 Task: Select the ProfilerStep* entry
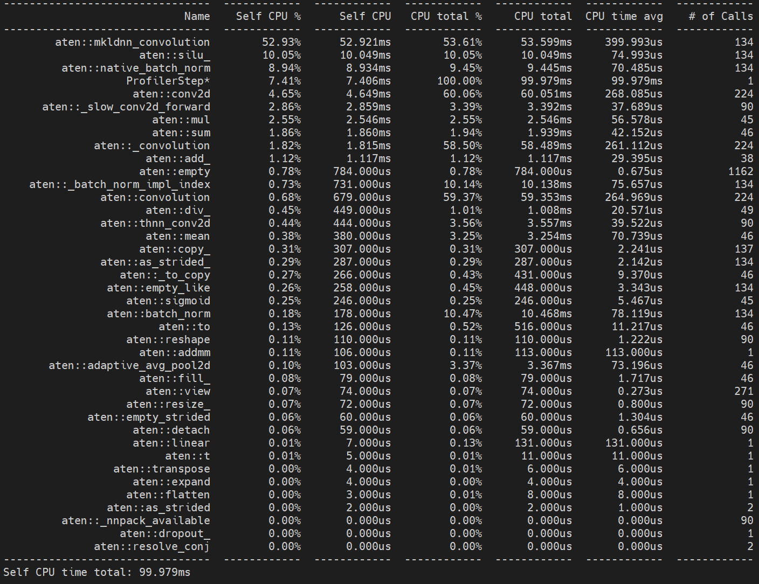168,80
